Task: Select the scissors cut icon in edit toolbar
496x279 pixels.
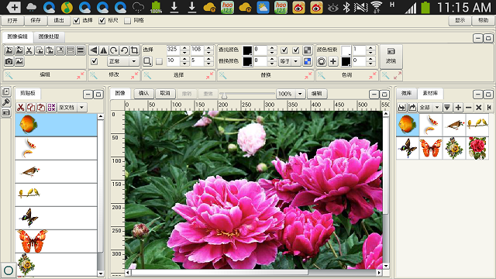Action: (x=29, y=50)
